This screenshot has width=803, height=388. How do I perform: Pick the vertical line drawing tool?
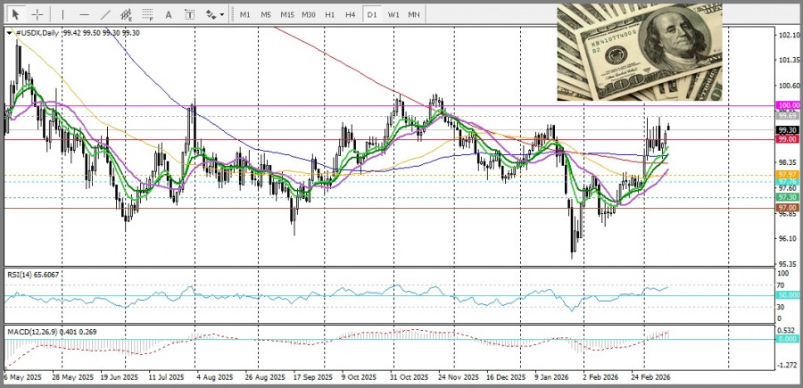[62, 14]
